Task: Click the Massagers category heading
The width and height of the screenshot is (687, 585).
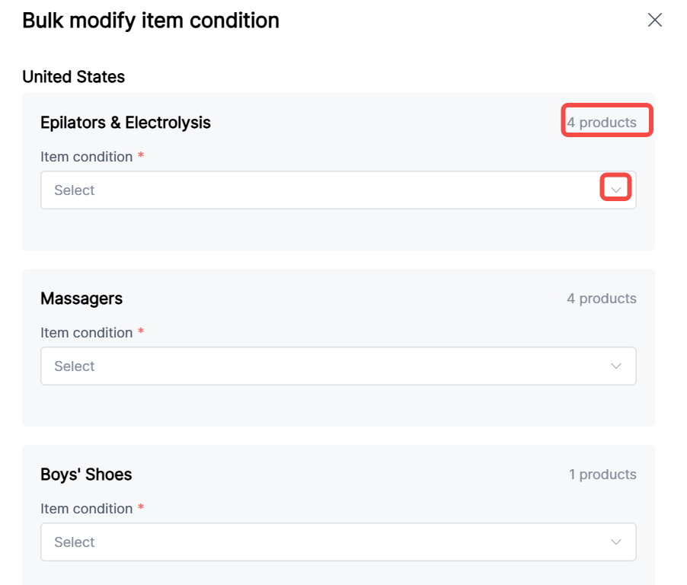Action: (x=81, y=299)
